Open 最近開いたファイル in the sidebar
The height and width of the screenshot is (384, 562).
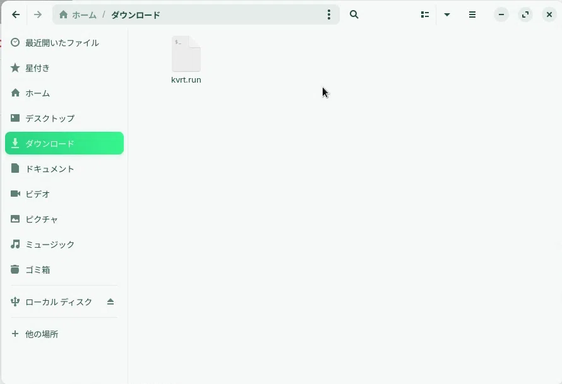pos(64,43)
